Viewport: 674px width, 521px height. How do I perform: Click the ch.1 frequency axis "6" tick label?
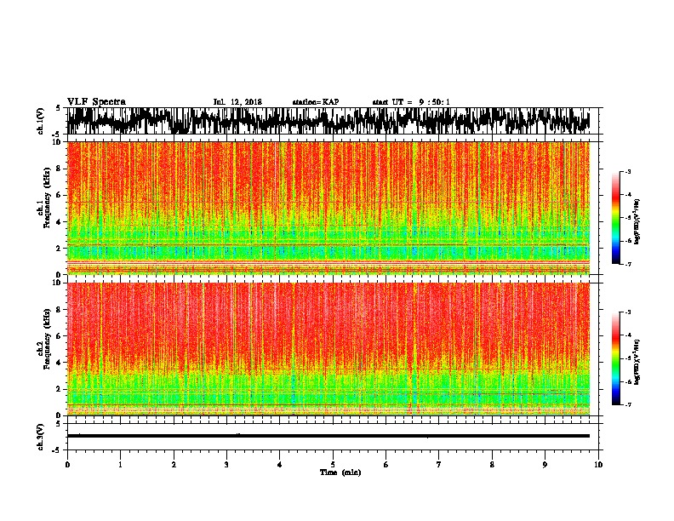pyautogui.click(x=59, y=196)
